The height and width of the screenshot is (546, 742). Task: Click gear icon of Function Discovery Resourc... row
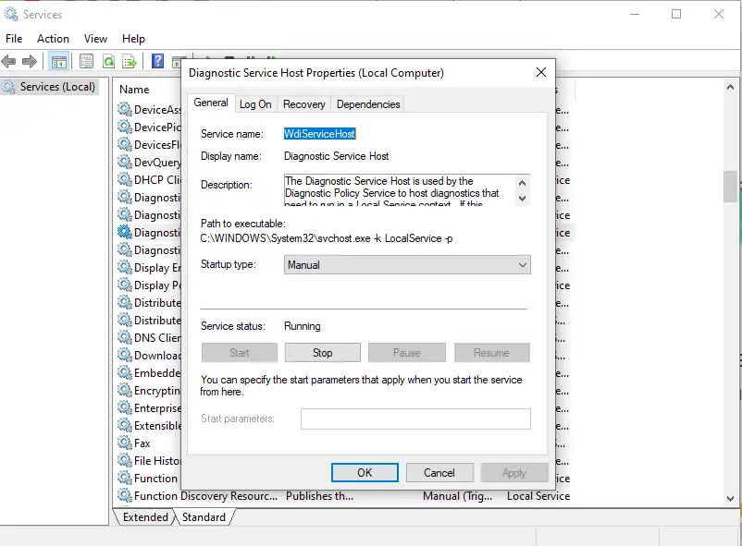pyautogui.click(x=125, y=495)
